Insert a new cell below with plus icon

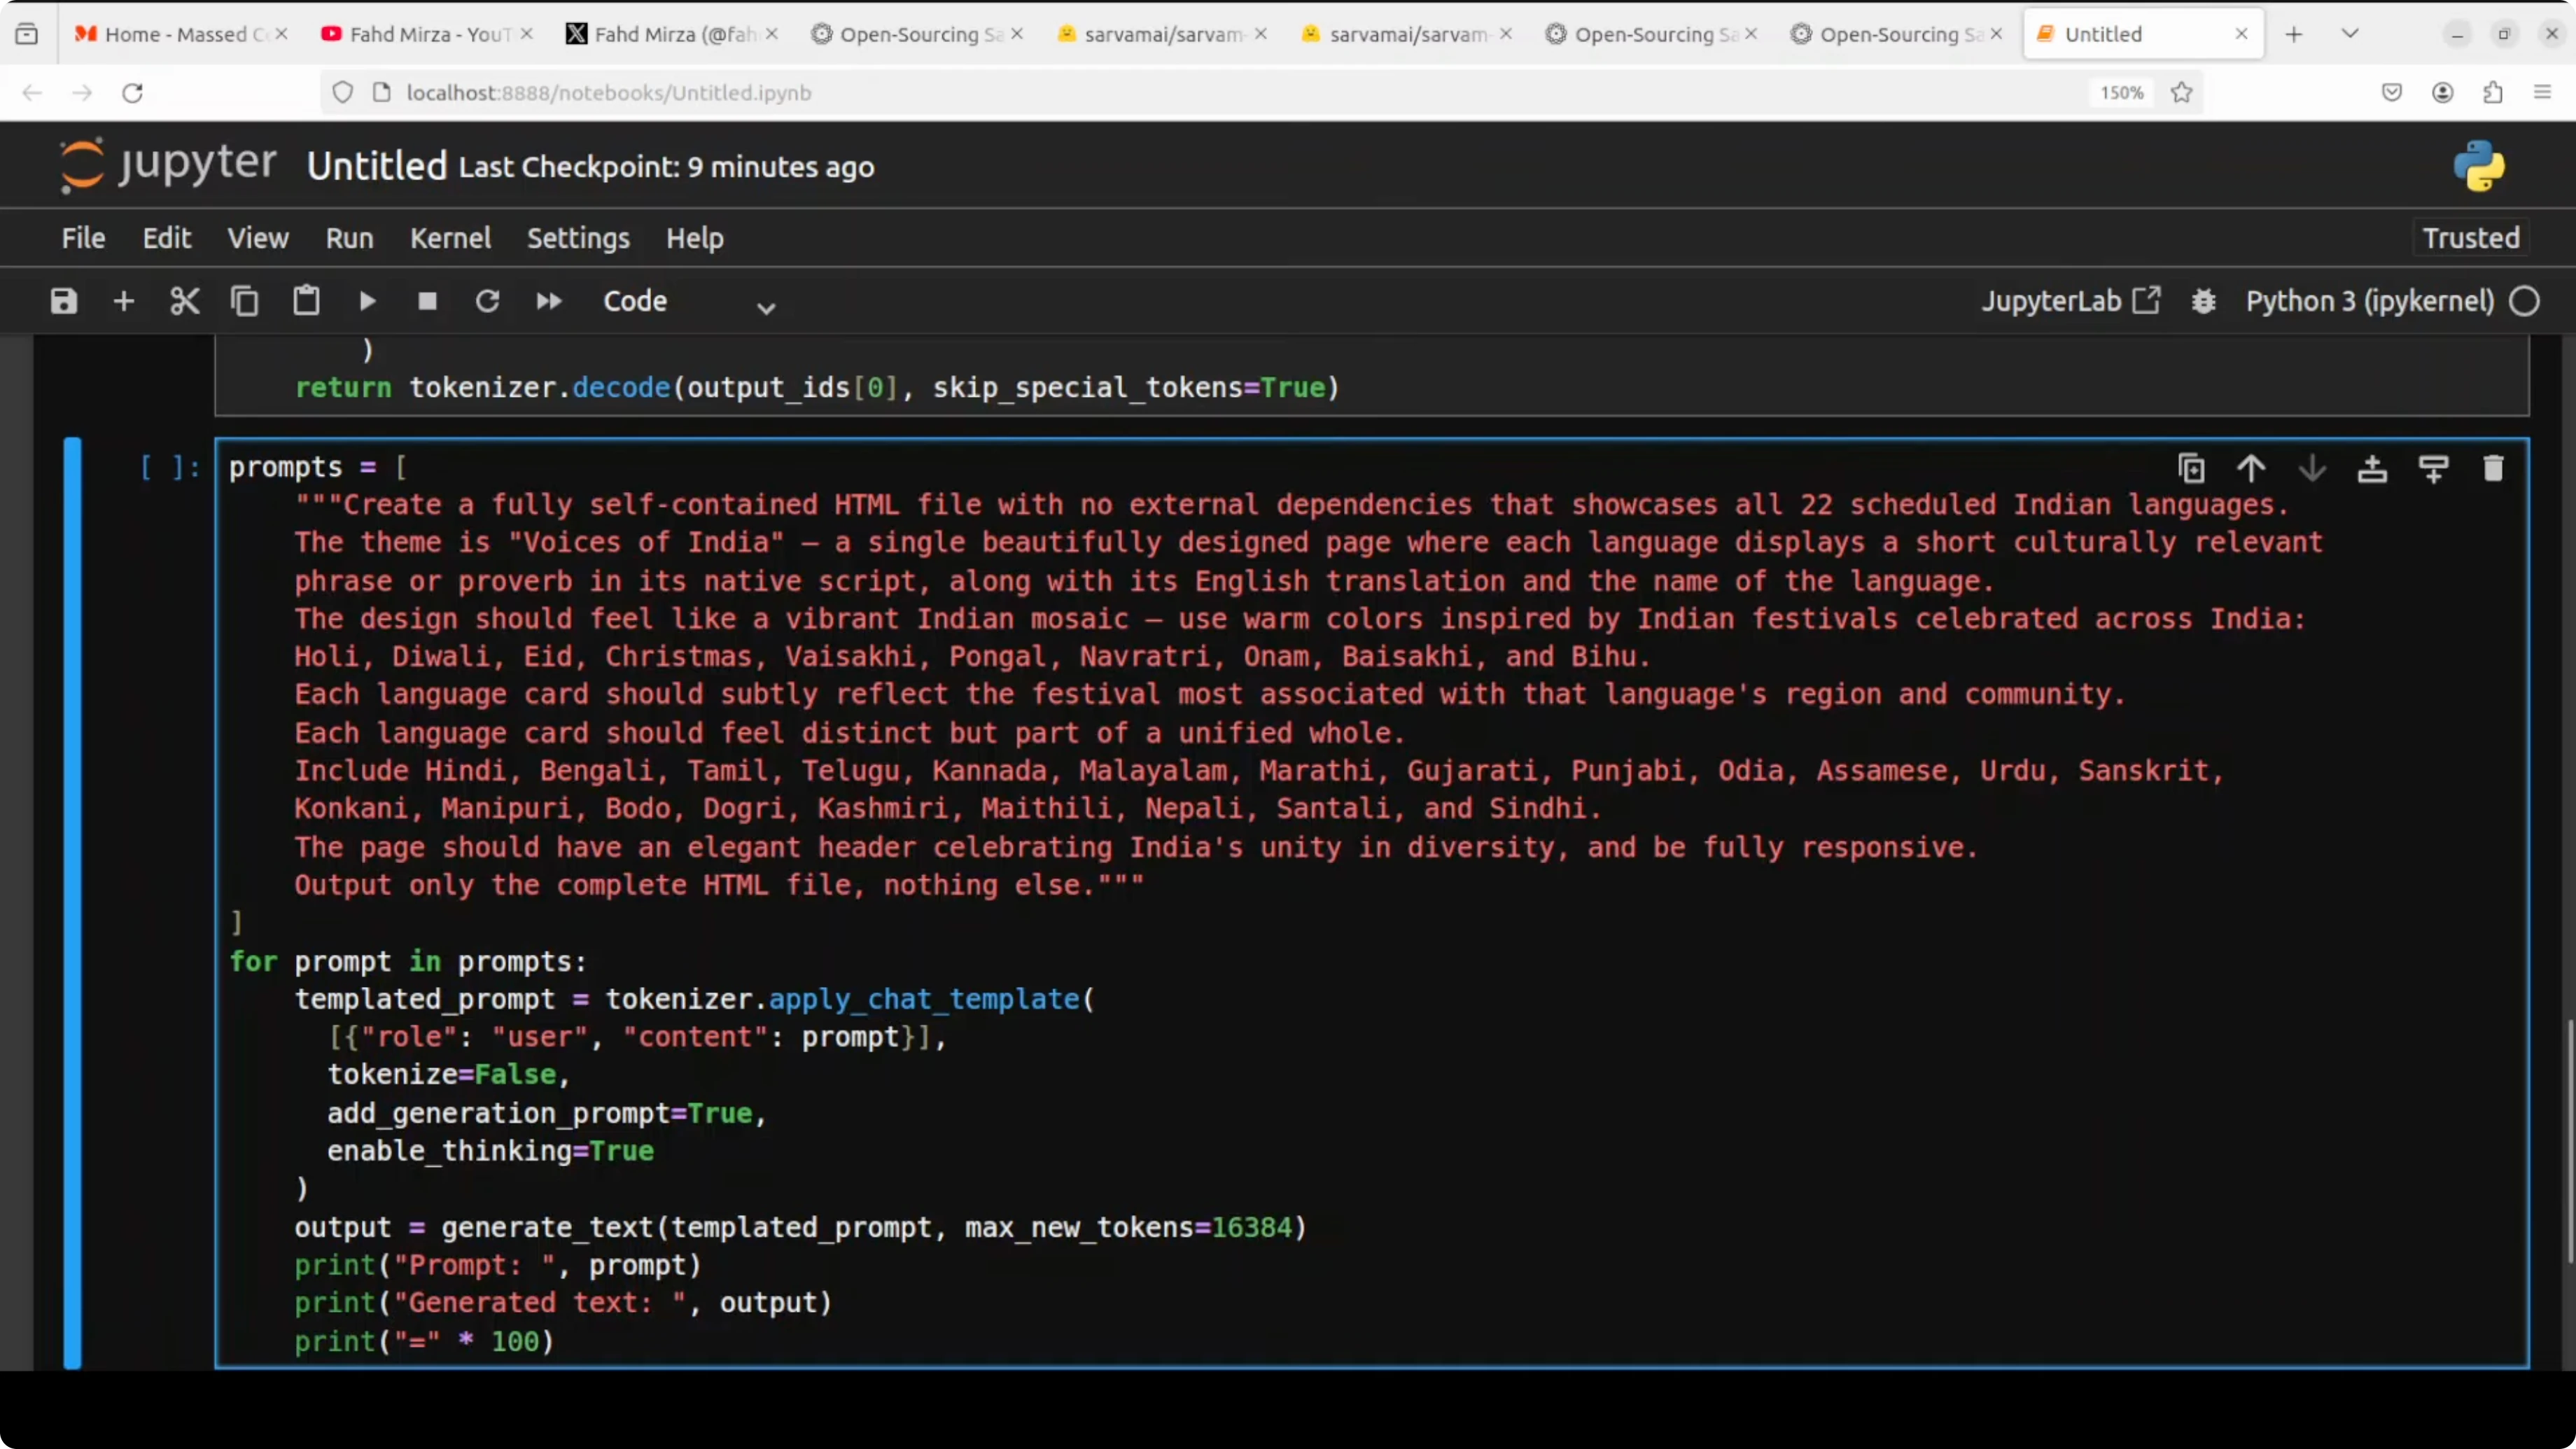[x=124, y=301]
